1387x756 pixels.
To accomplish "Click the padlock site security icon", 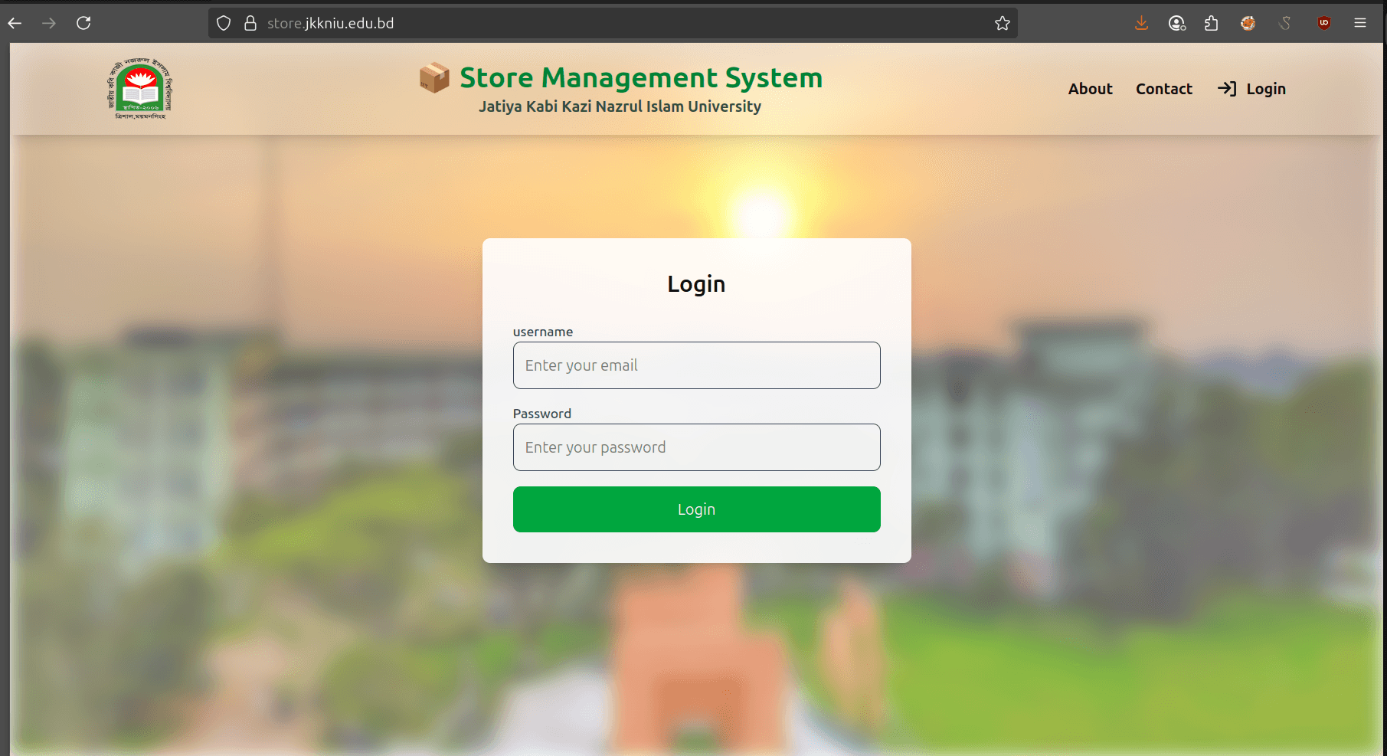I will (x=250, y=23).
